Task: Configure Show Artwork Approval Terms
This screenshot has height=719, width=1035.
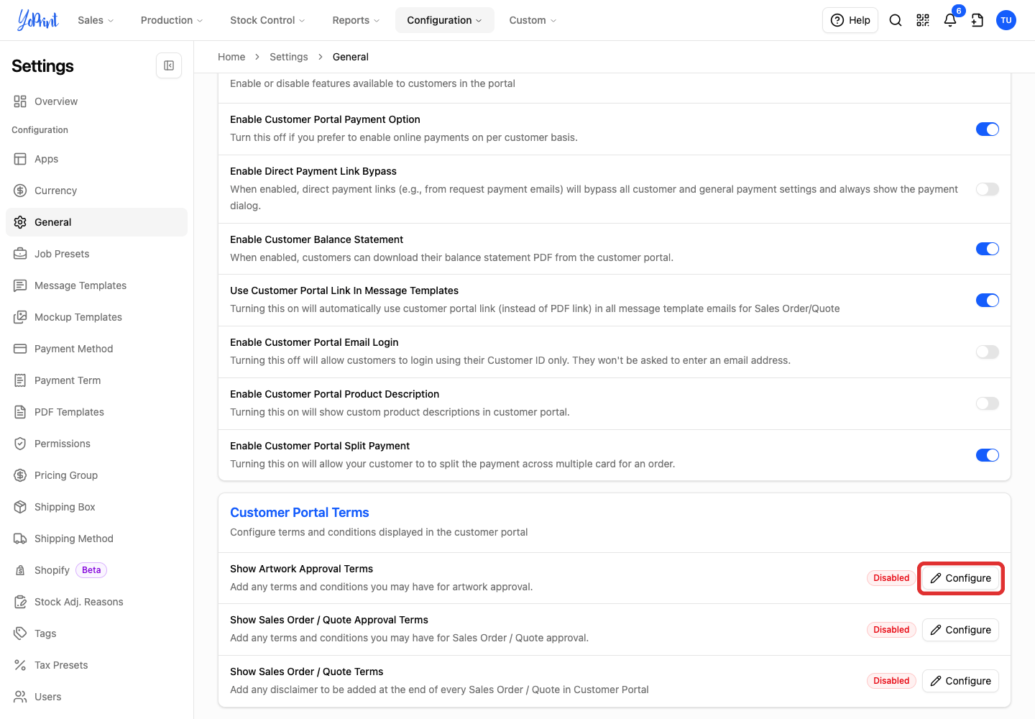Action: click(x=960, y=578)
